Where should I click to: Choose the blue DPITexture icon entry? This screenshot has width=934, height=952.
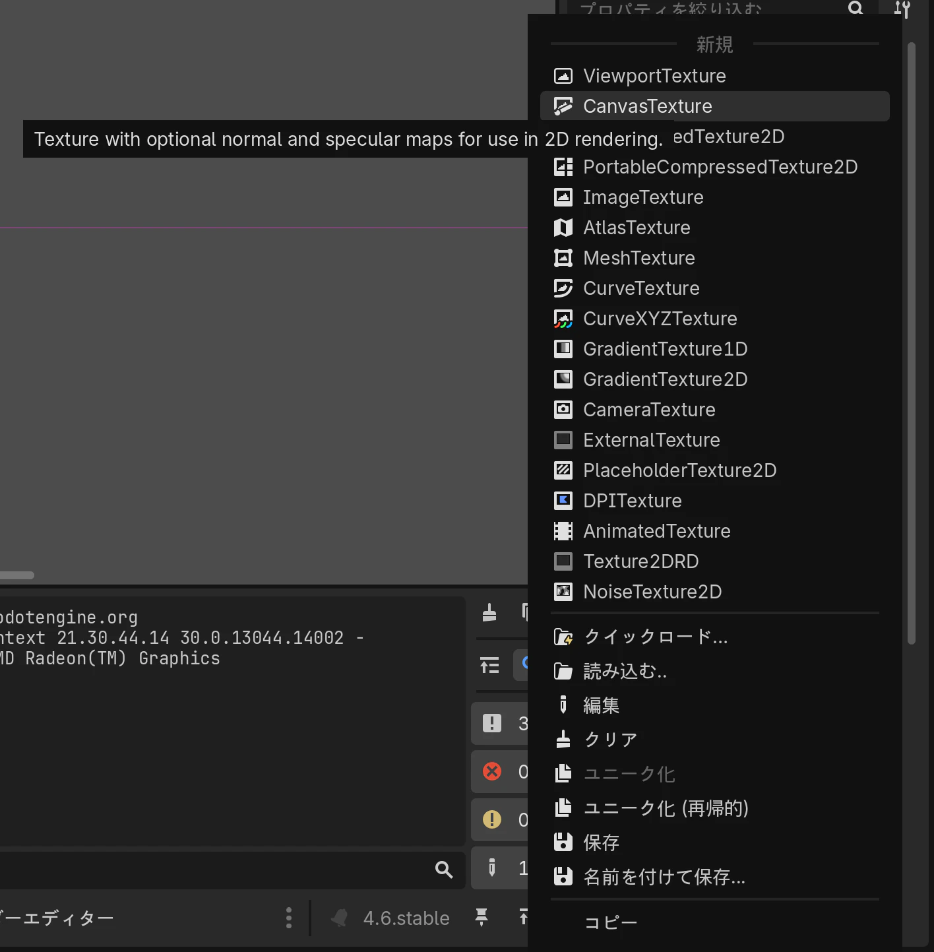(x=714, y=501)
